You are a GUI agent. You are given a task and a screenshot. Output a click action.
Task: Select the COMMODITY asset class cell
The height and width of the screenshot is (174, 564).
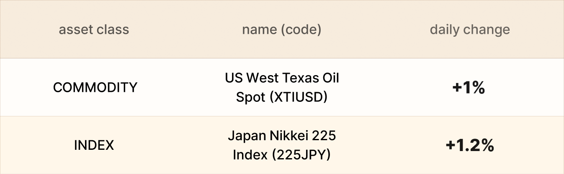click(x=95, y=87)
